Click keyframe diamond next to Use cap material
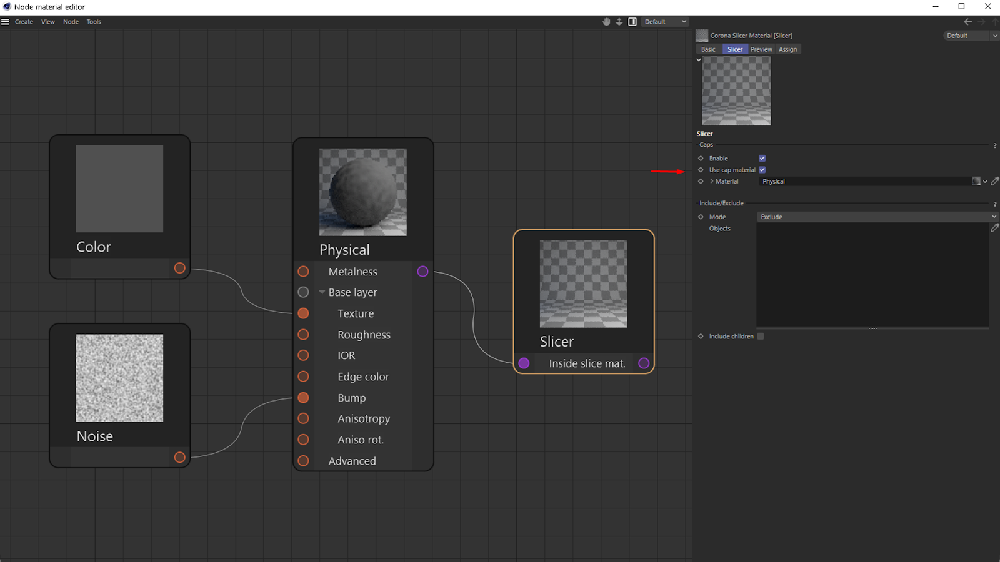Viewport: 1000px width, 562px height. (701, 170)
